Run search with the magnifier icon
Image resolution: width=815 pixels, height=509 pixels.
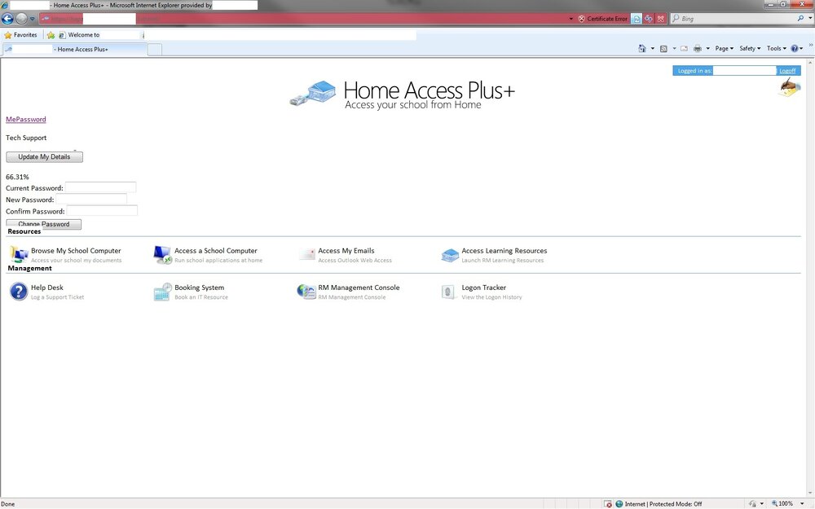(x=800, y=19)
